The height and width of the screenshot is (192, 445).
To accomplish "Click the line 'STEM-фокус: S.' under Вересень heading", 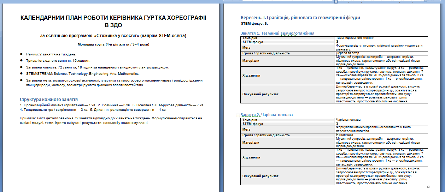I will (254, 24).
